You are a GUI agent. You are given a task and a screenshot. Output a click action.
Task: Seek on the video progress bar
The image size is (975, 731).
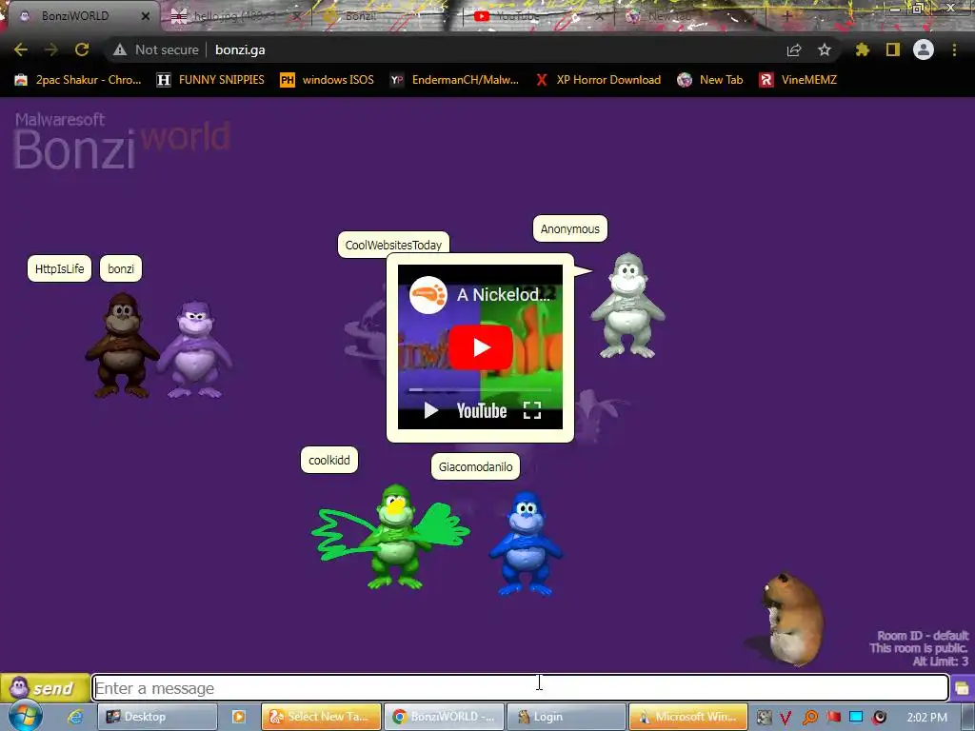point(480,389)
